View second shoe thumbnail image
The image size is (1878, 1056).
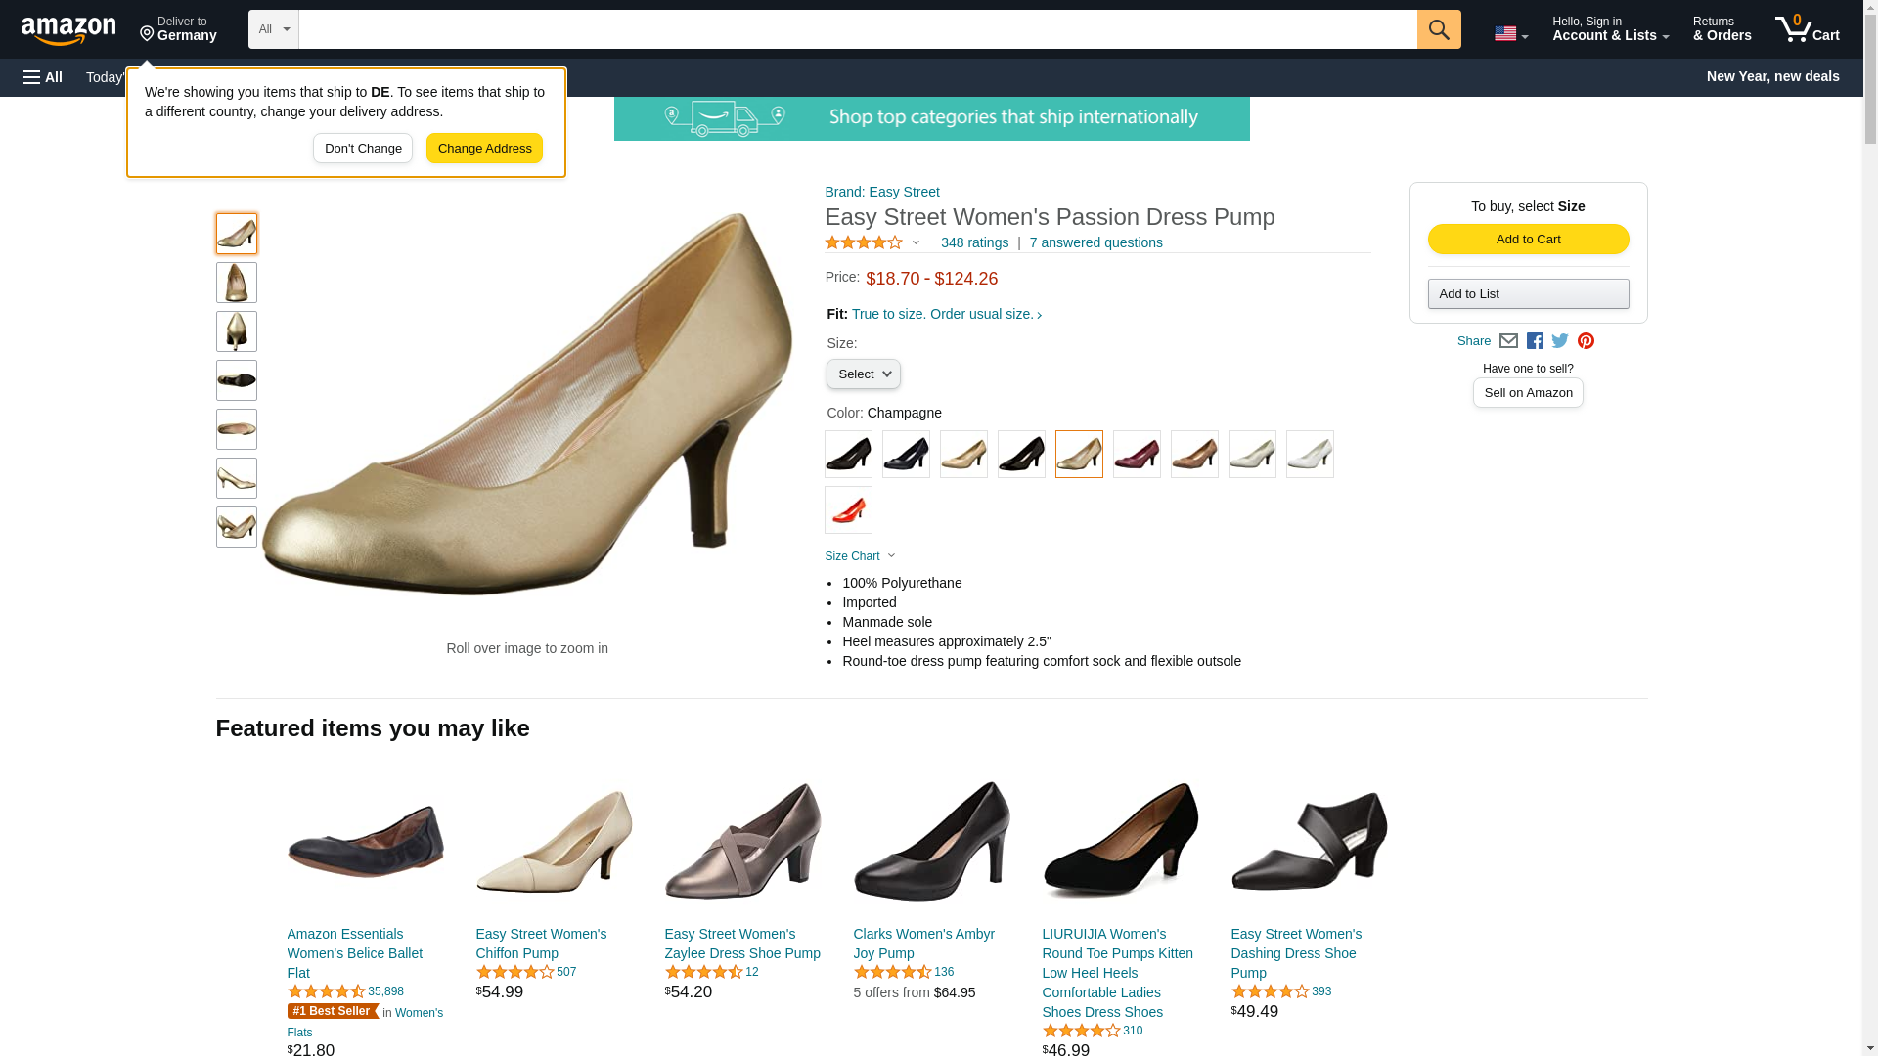[237, 283]
